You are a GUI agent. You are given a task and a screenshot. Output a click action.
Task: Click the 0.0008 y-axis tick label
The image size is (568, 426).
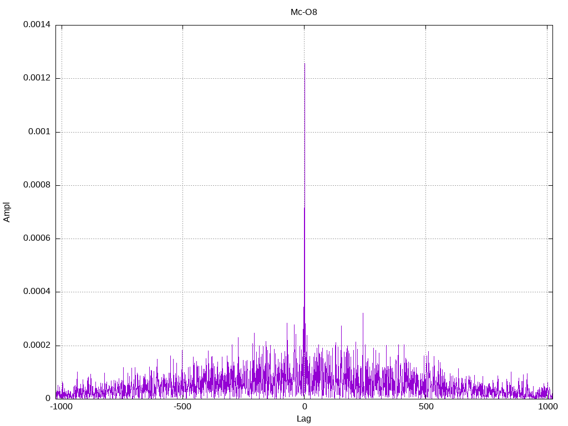(37, 185)
